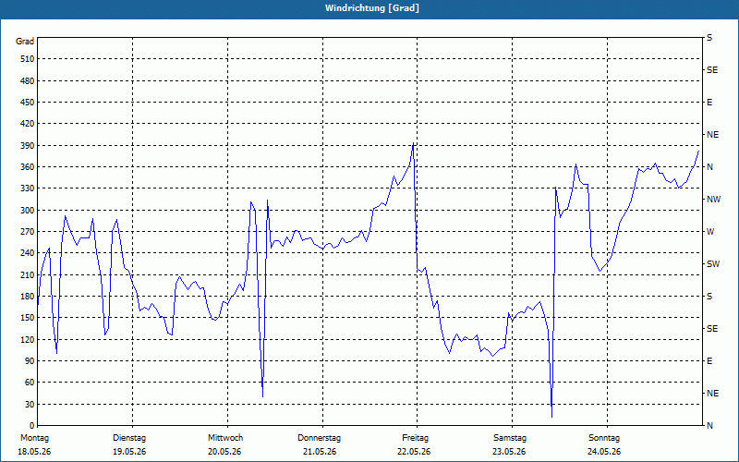Click the 390 degree axis label
Image resolution: width=739 pixels, height=462 pixels.
[28, 145]
